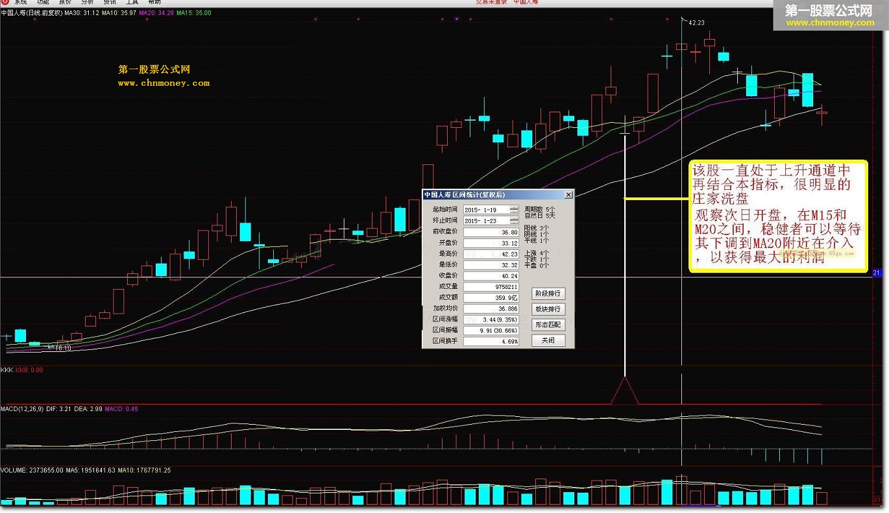
Task: Decrease the 起始时间 date with down arrow
Action: (x=515, y=212)
